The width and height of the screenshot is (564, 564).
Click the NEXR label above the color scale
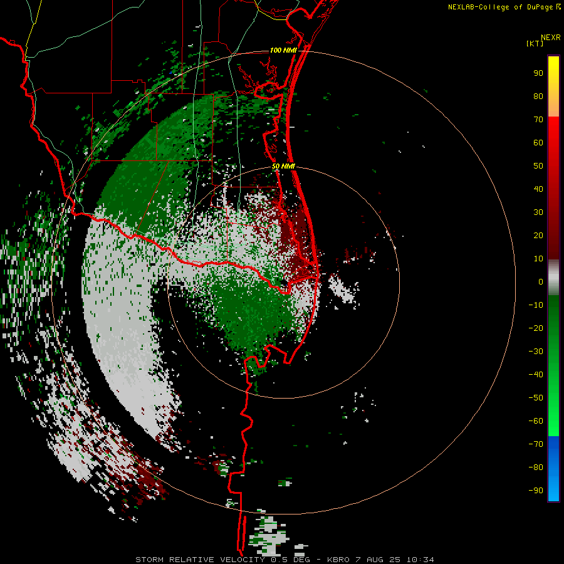click(551, 38)
